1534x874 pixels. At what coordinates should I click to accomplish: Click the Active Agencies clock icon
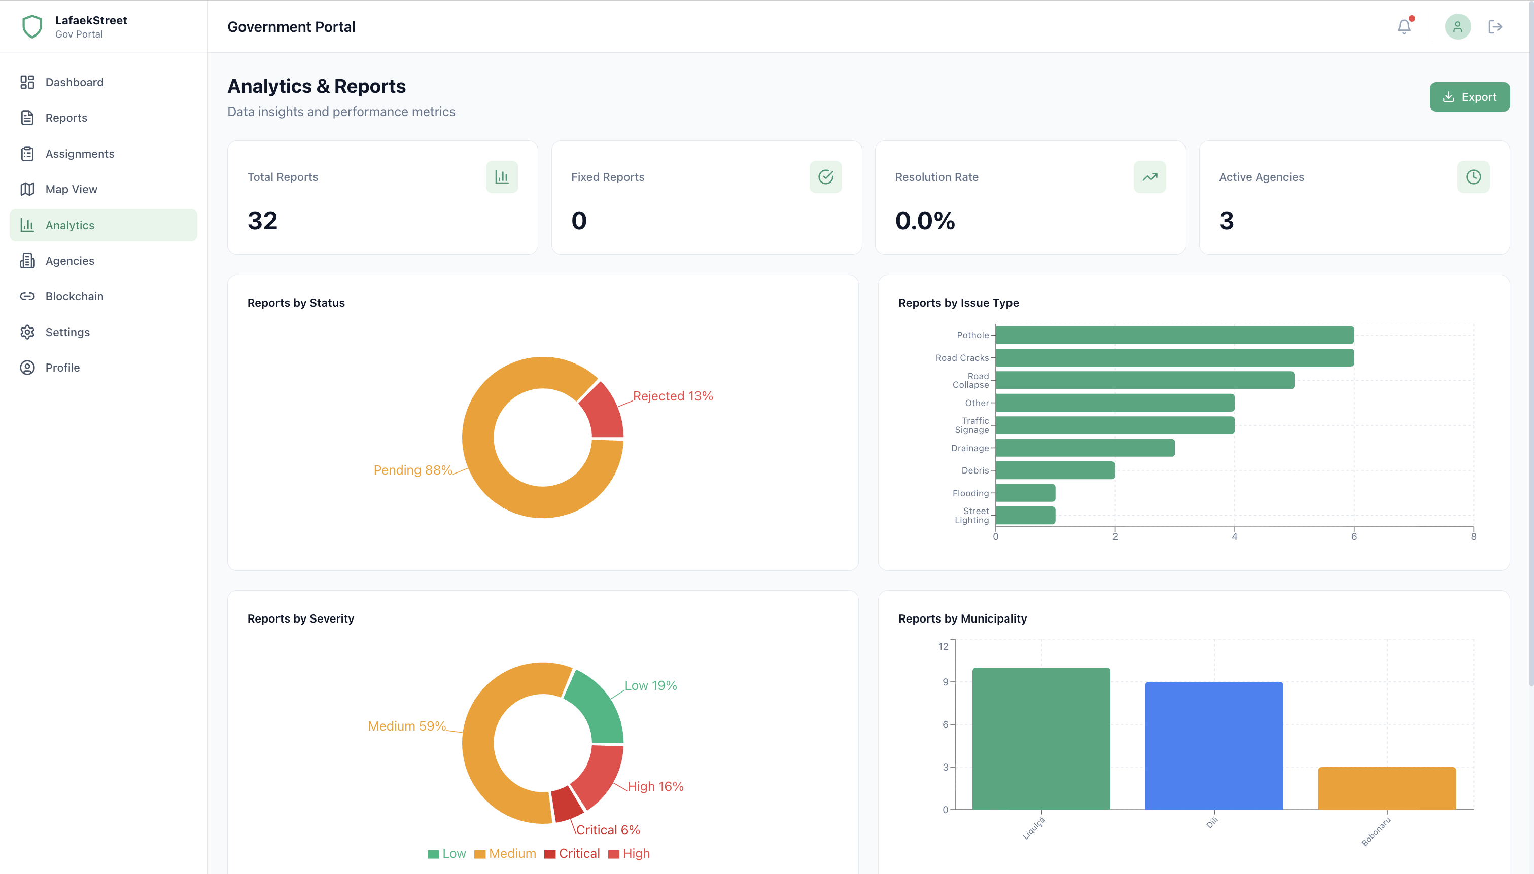[1473, 177]
